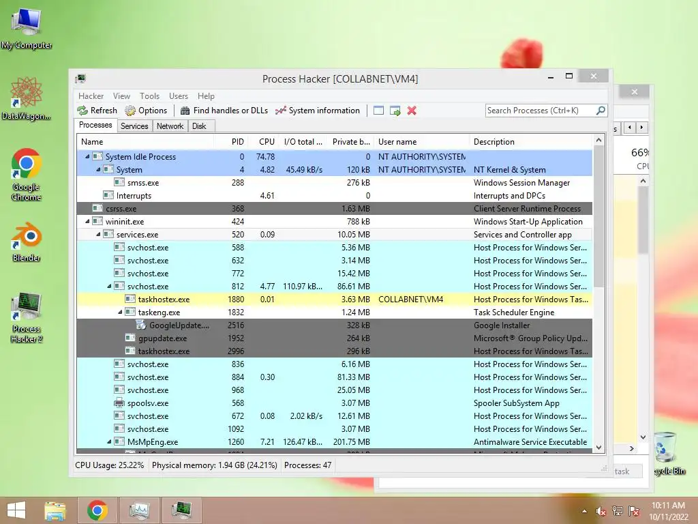Click the process list vertical scrollbar thumb
This screenshot has width=698, height=524.
pos(598,216)
